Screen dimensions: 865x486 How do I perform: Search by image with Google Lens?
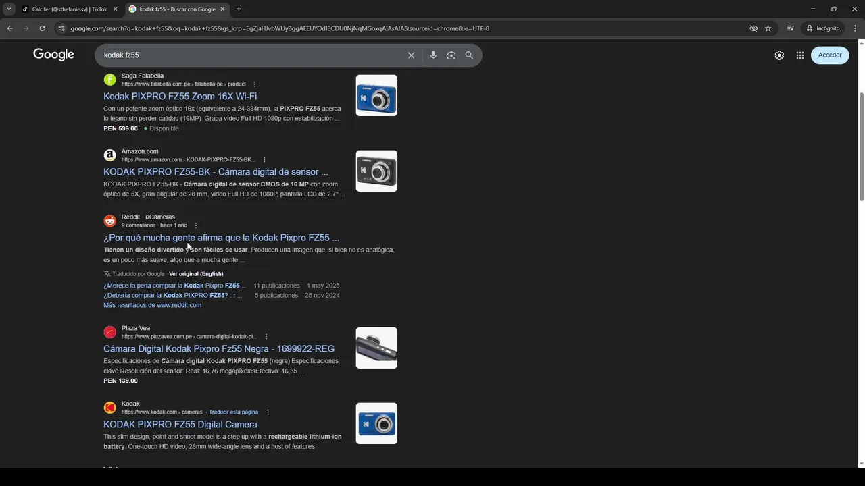(451, 55)
